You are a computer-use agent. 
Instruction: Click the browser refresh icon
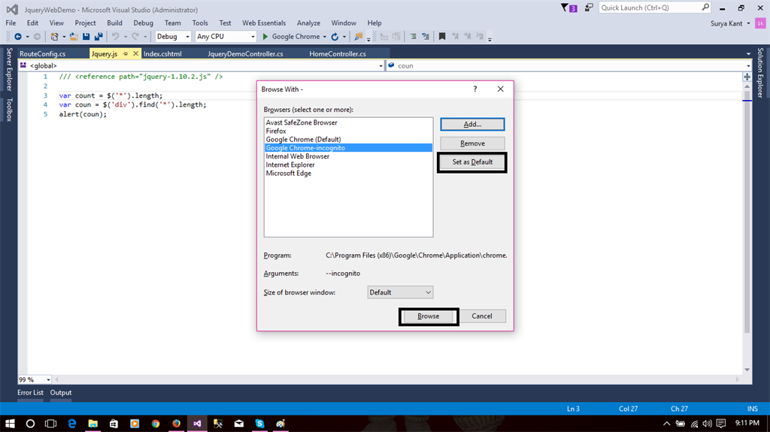point(335,36)
